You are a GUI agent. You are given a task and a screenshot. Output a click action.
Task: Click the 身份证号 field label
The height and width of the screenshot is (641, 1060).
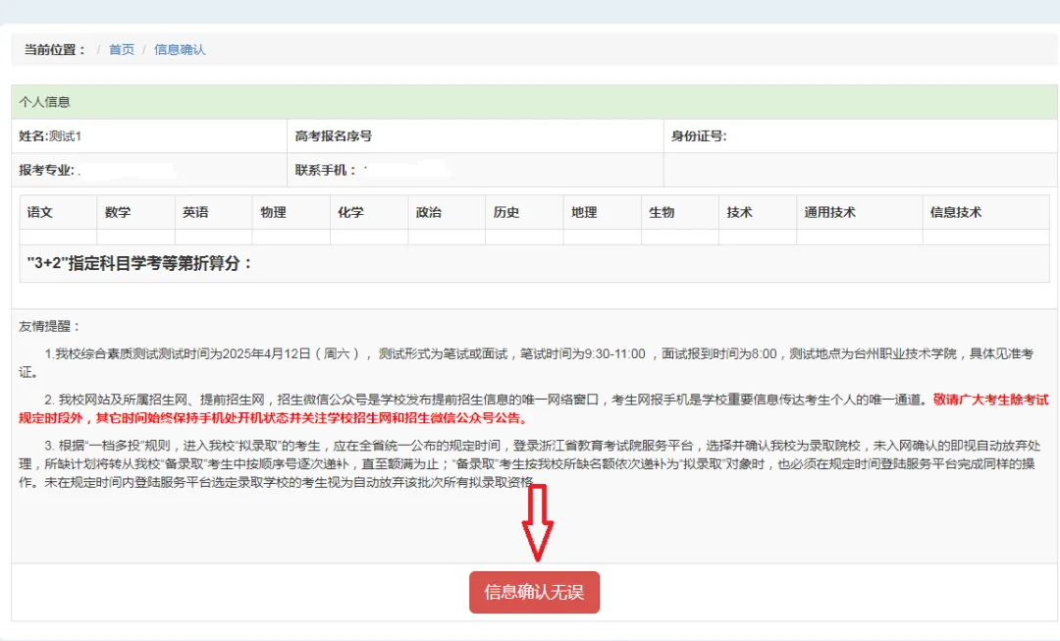point(699,136)
